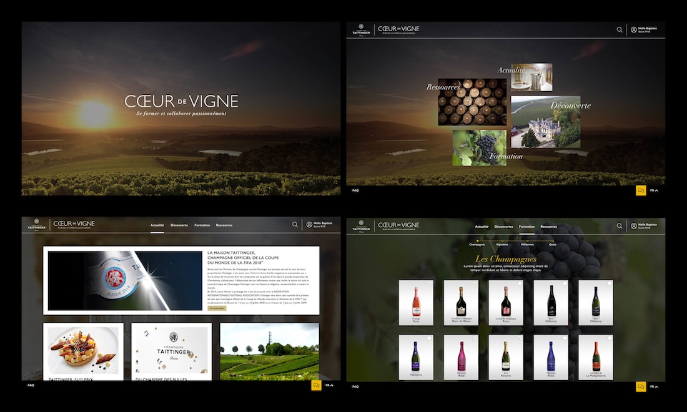The height and width of the screenshot is (412, 687).
Task: Click the Taittinger logo on the Actualité news screen
Action: point(36,225)
